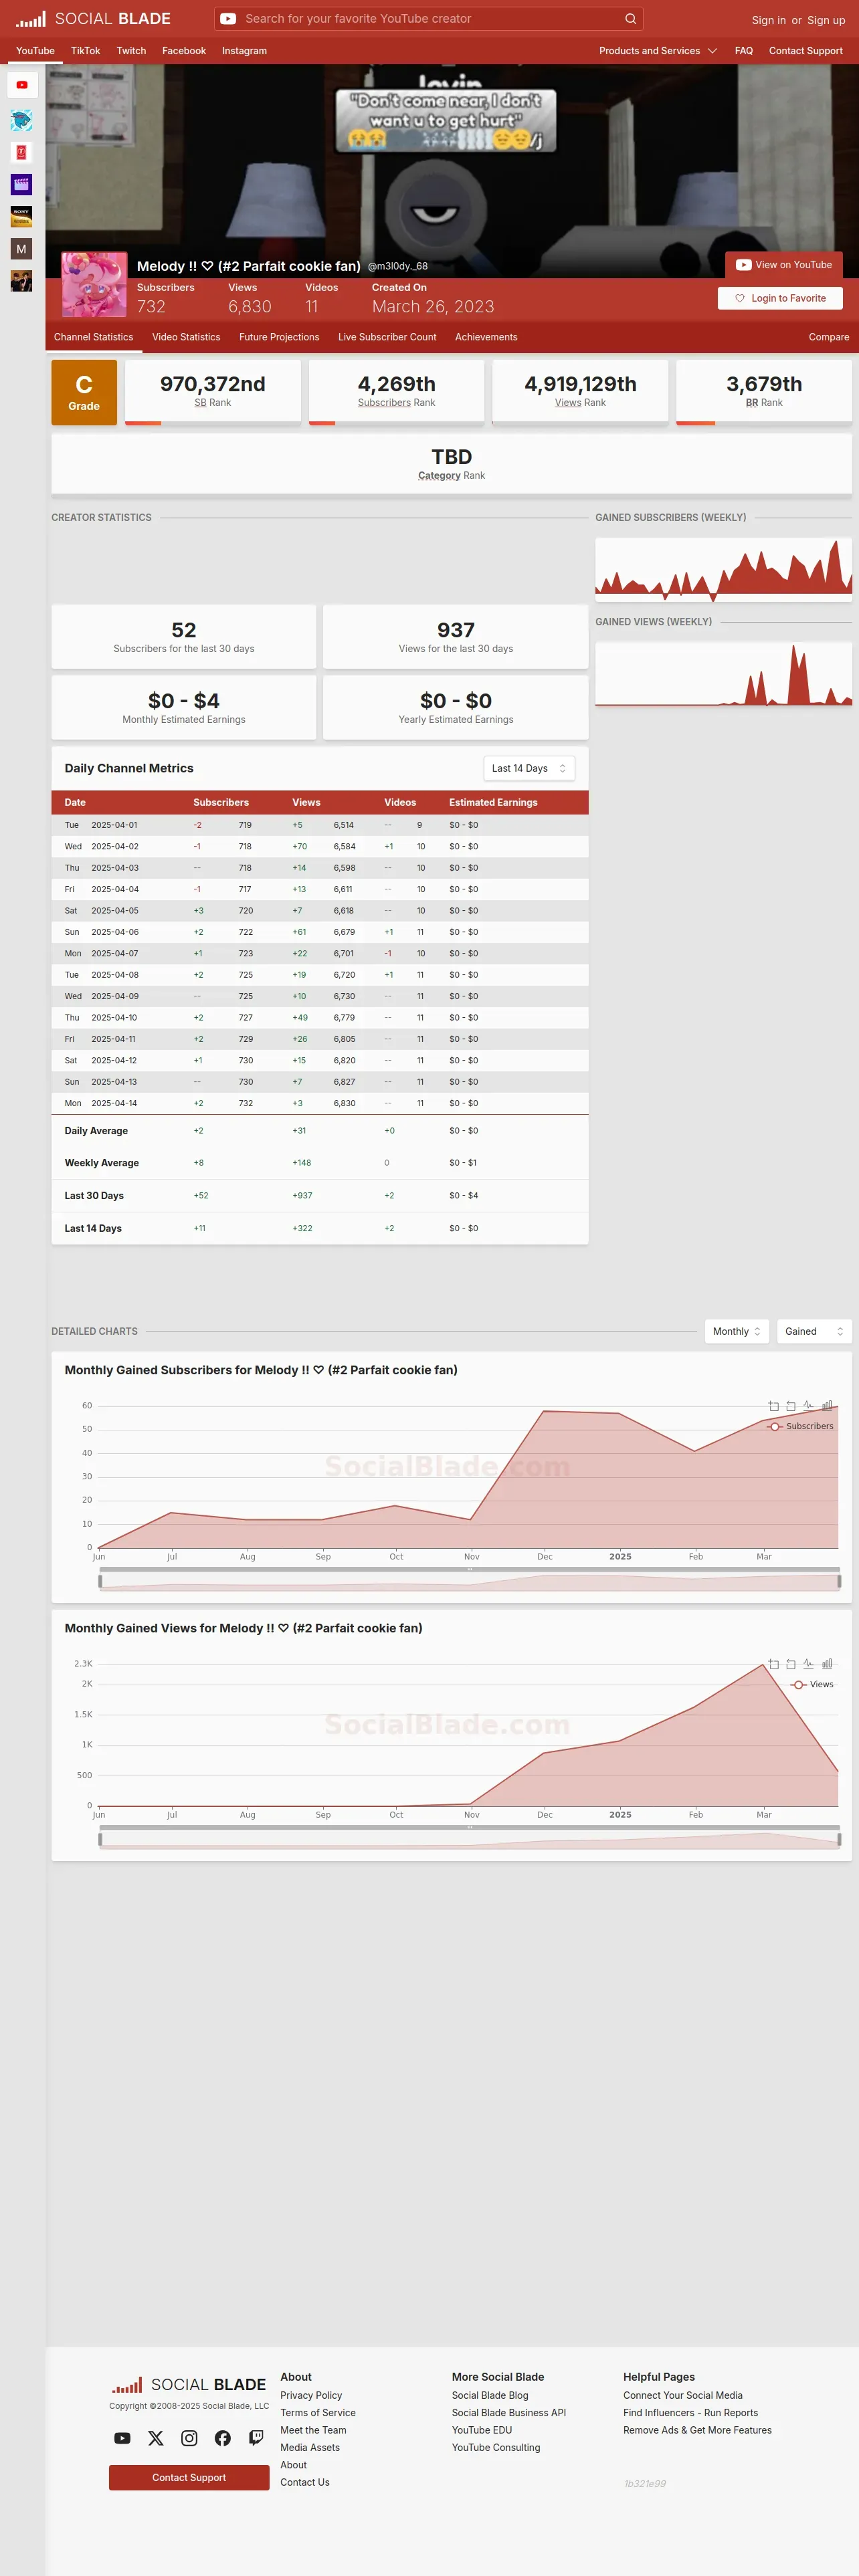The image size is (859, 2576).
Task: Switch to the TikTok platform tab
Action: [85, 51]
